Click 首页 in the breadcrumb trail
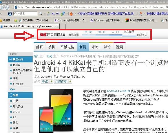The width and height of the screenshot is (168, 133). (x=36, y=56)
